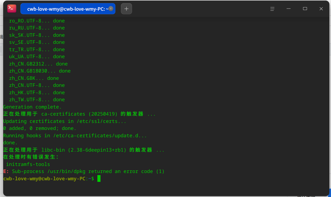Open a new terminal tab with plus button
This screenshot has height=197, width=331.
(126, 9)
